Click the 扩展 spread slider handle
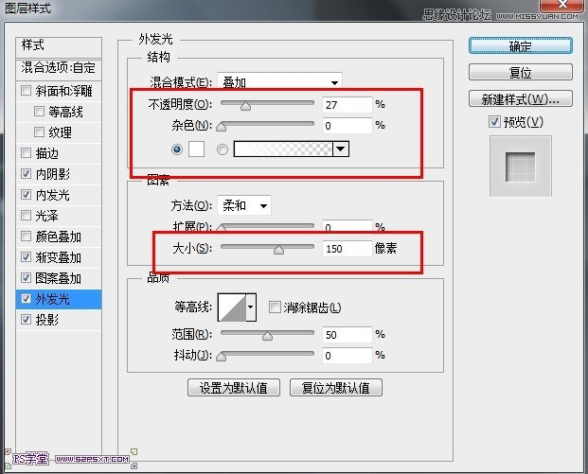This screenshot has width=588, height=474. pos(222,227)
